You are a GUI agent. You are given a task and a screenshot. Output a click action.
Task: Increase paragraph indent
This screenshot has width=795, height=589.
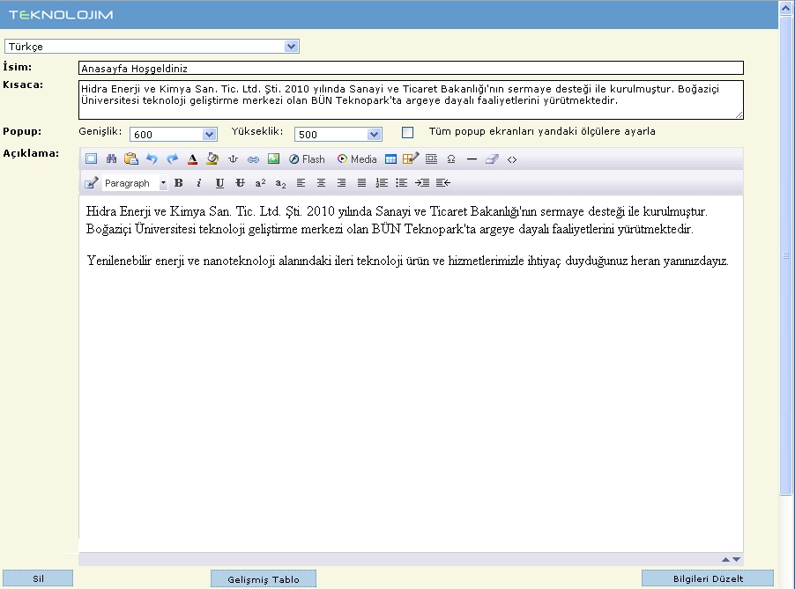422,183
